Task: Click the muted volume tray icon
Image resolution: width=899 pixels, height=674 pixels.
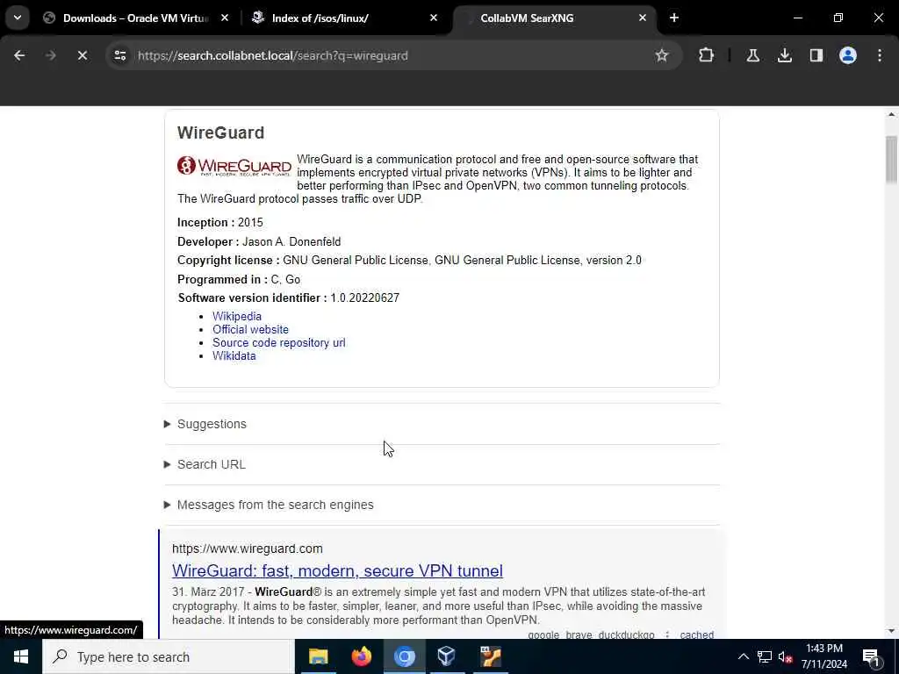Action: (x=785, y=656)
